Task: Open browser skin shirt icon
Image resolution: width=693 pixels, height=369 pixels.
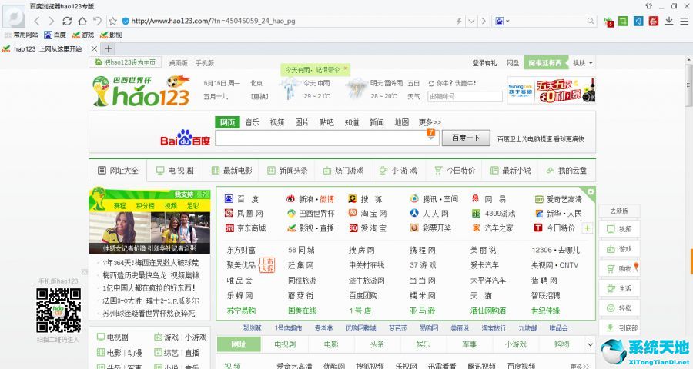Action: 649,6
